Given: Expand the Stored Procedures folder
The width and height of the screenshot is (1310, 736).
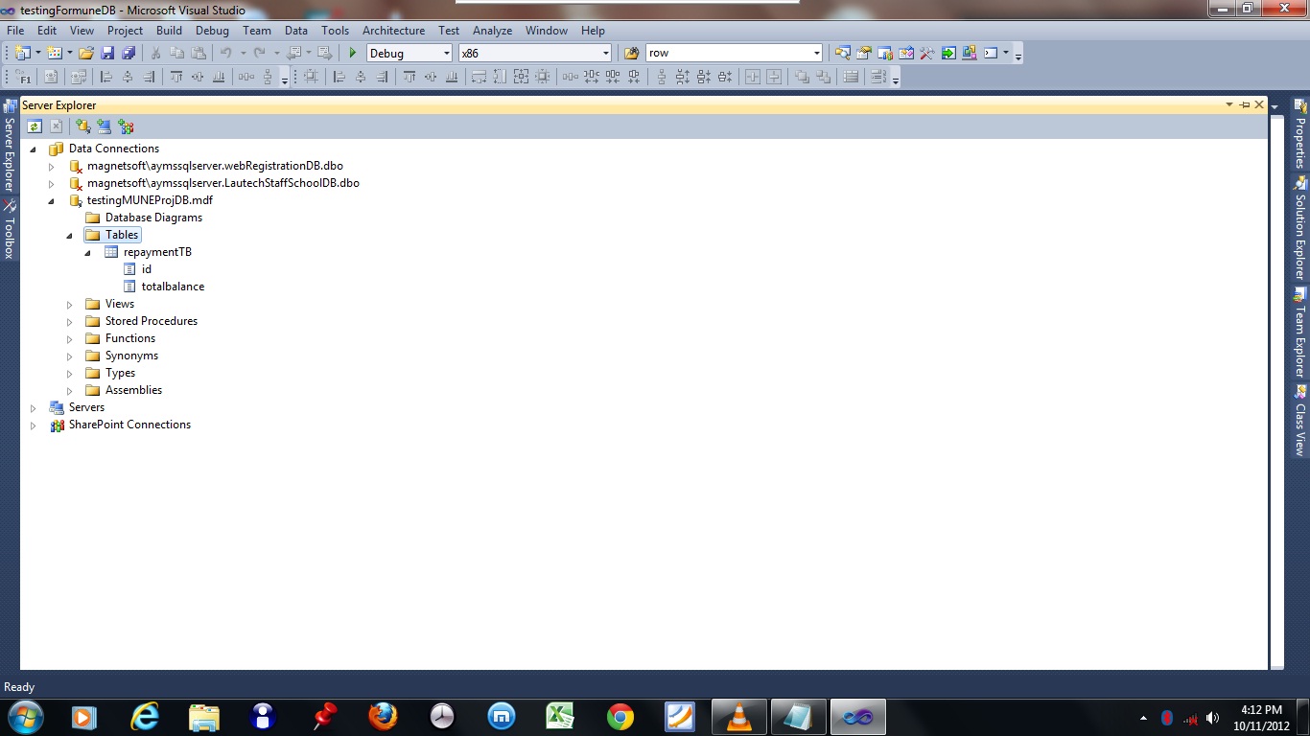Looking at the screenshot, I should (70, 322).
